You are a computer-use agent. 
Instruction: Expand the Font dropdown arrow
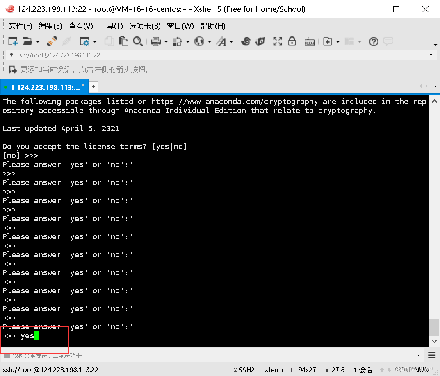(x=232, y=42)
